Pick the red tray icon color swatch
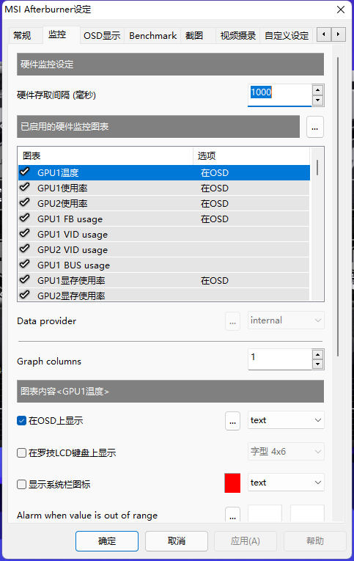Viewport: 354px width, 561px height. (232, 483)
